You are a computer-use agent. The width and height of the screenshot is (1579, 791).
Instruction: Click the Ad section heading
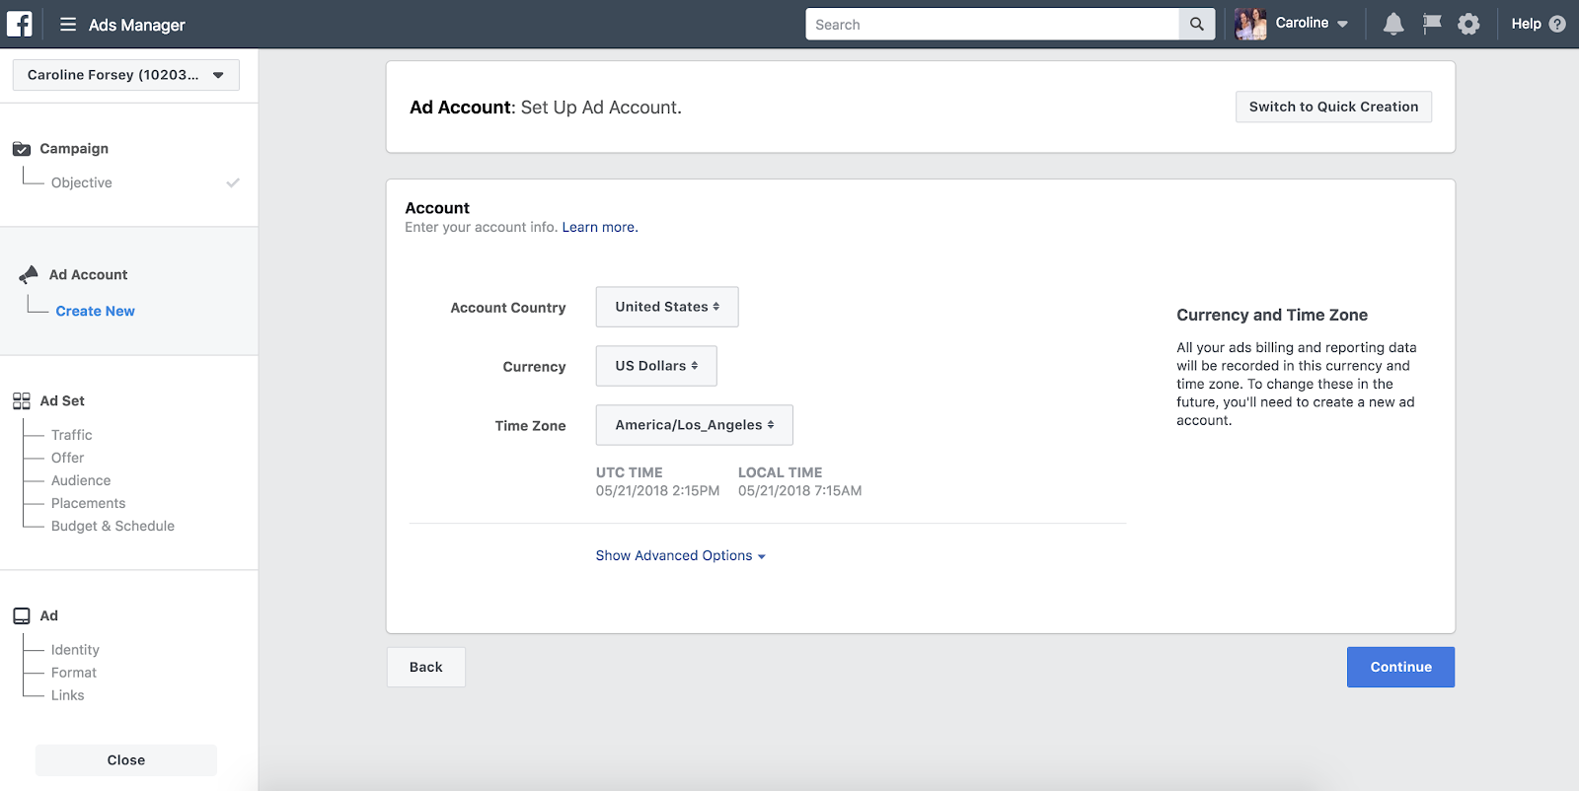coord(49,615)
